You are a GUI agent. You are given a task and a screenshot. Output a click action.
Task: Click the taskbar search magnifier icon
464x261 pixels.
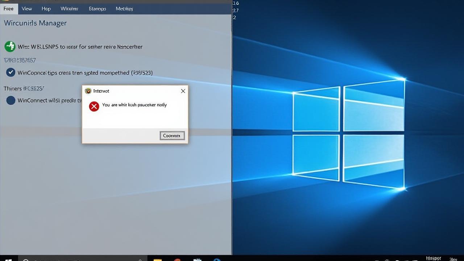pyautogui.click(x=26, y=259)
